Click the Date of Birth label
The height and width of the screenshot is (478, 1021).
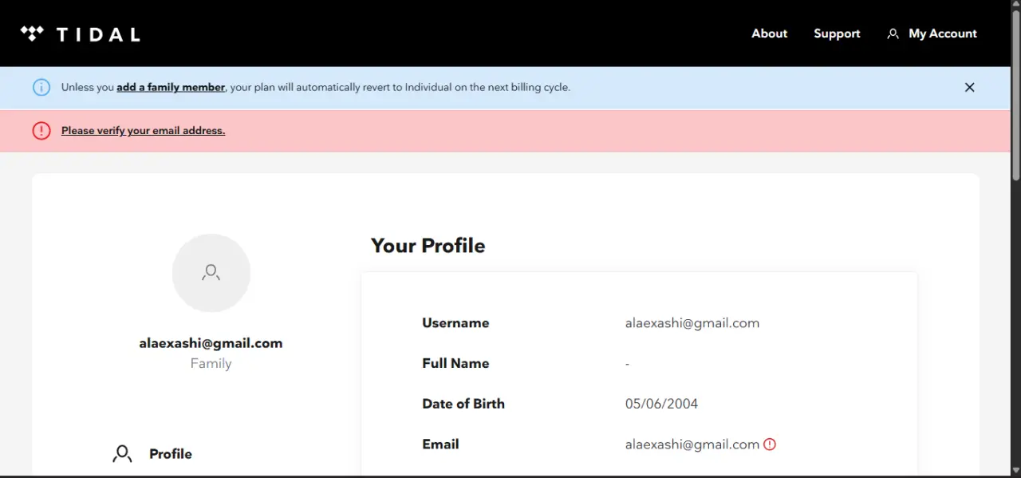pos(463,404)
